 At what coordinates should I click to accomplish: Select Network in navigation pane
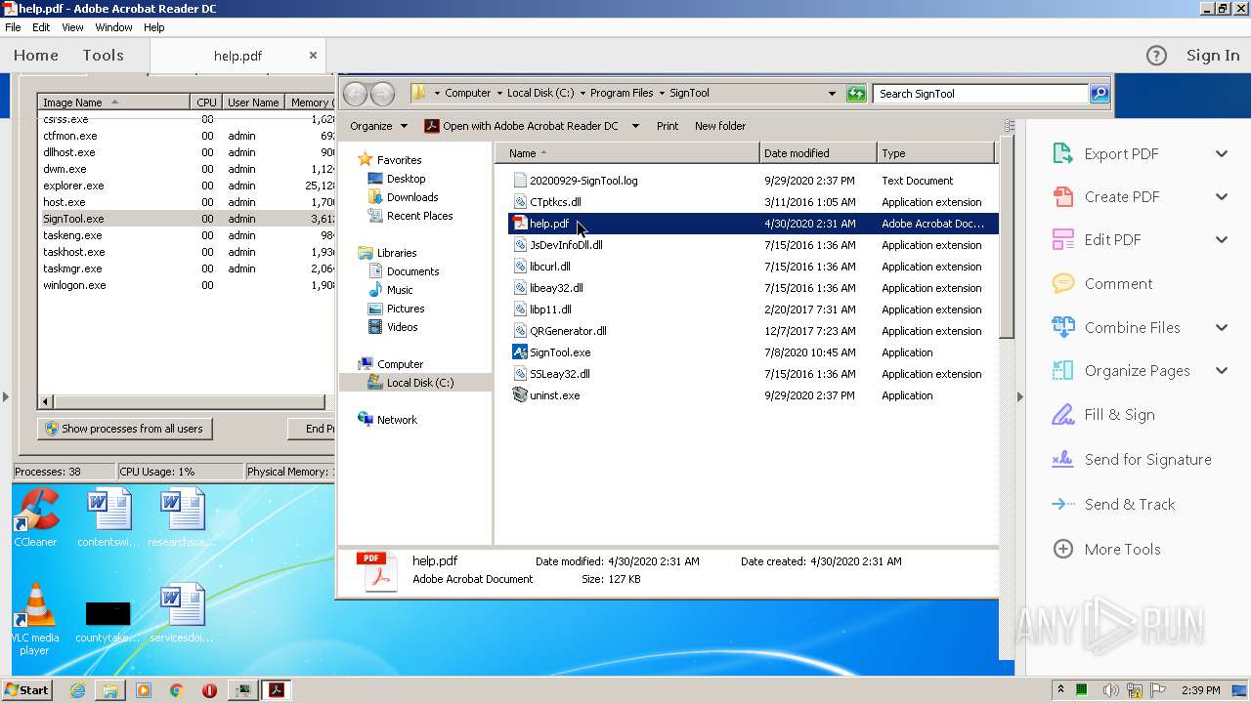tap(397, 420)
